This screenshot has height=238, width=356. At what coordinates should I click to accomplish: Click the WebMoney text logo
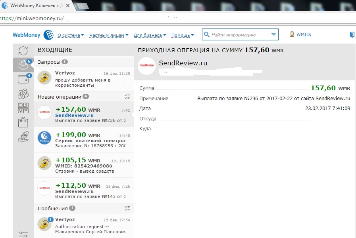click(26, 35)
